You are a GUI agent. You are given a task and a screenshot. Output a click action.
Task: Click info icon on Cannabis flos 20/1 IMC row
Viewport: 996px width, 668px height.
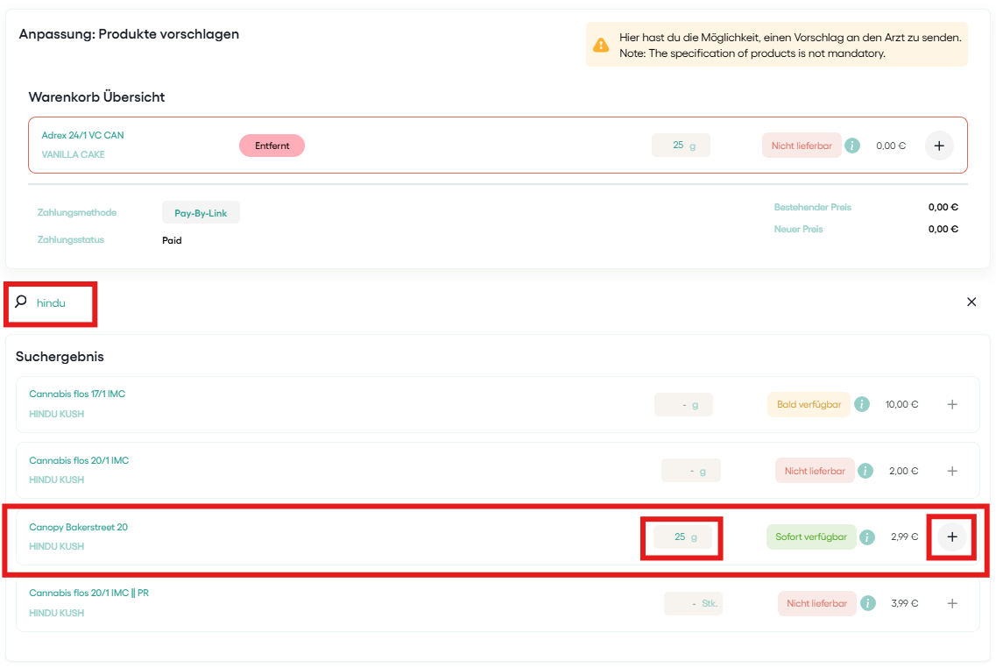(x=865, y=471)
